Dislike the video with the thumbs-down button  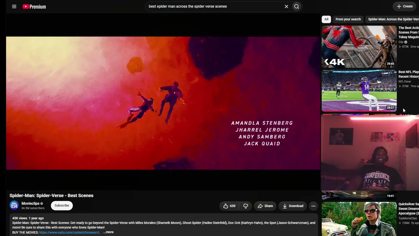[246, 206]
